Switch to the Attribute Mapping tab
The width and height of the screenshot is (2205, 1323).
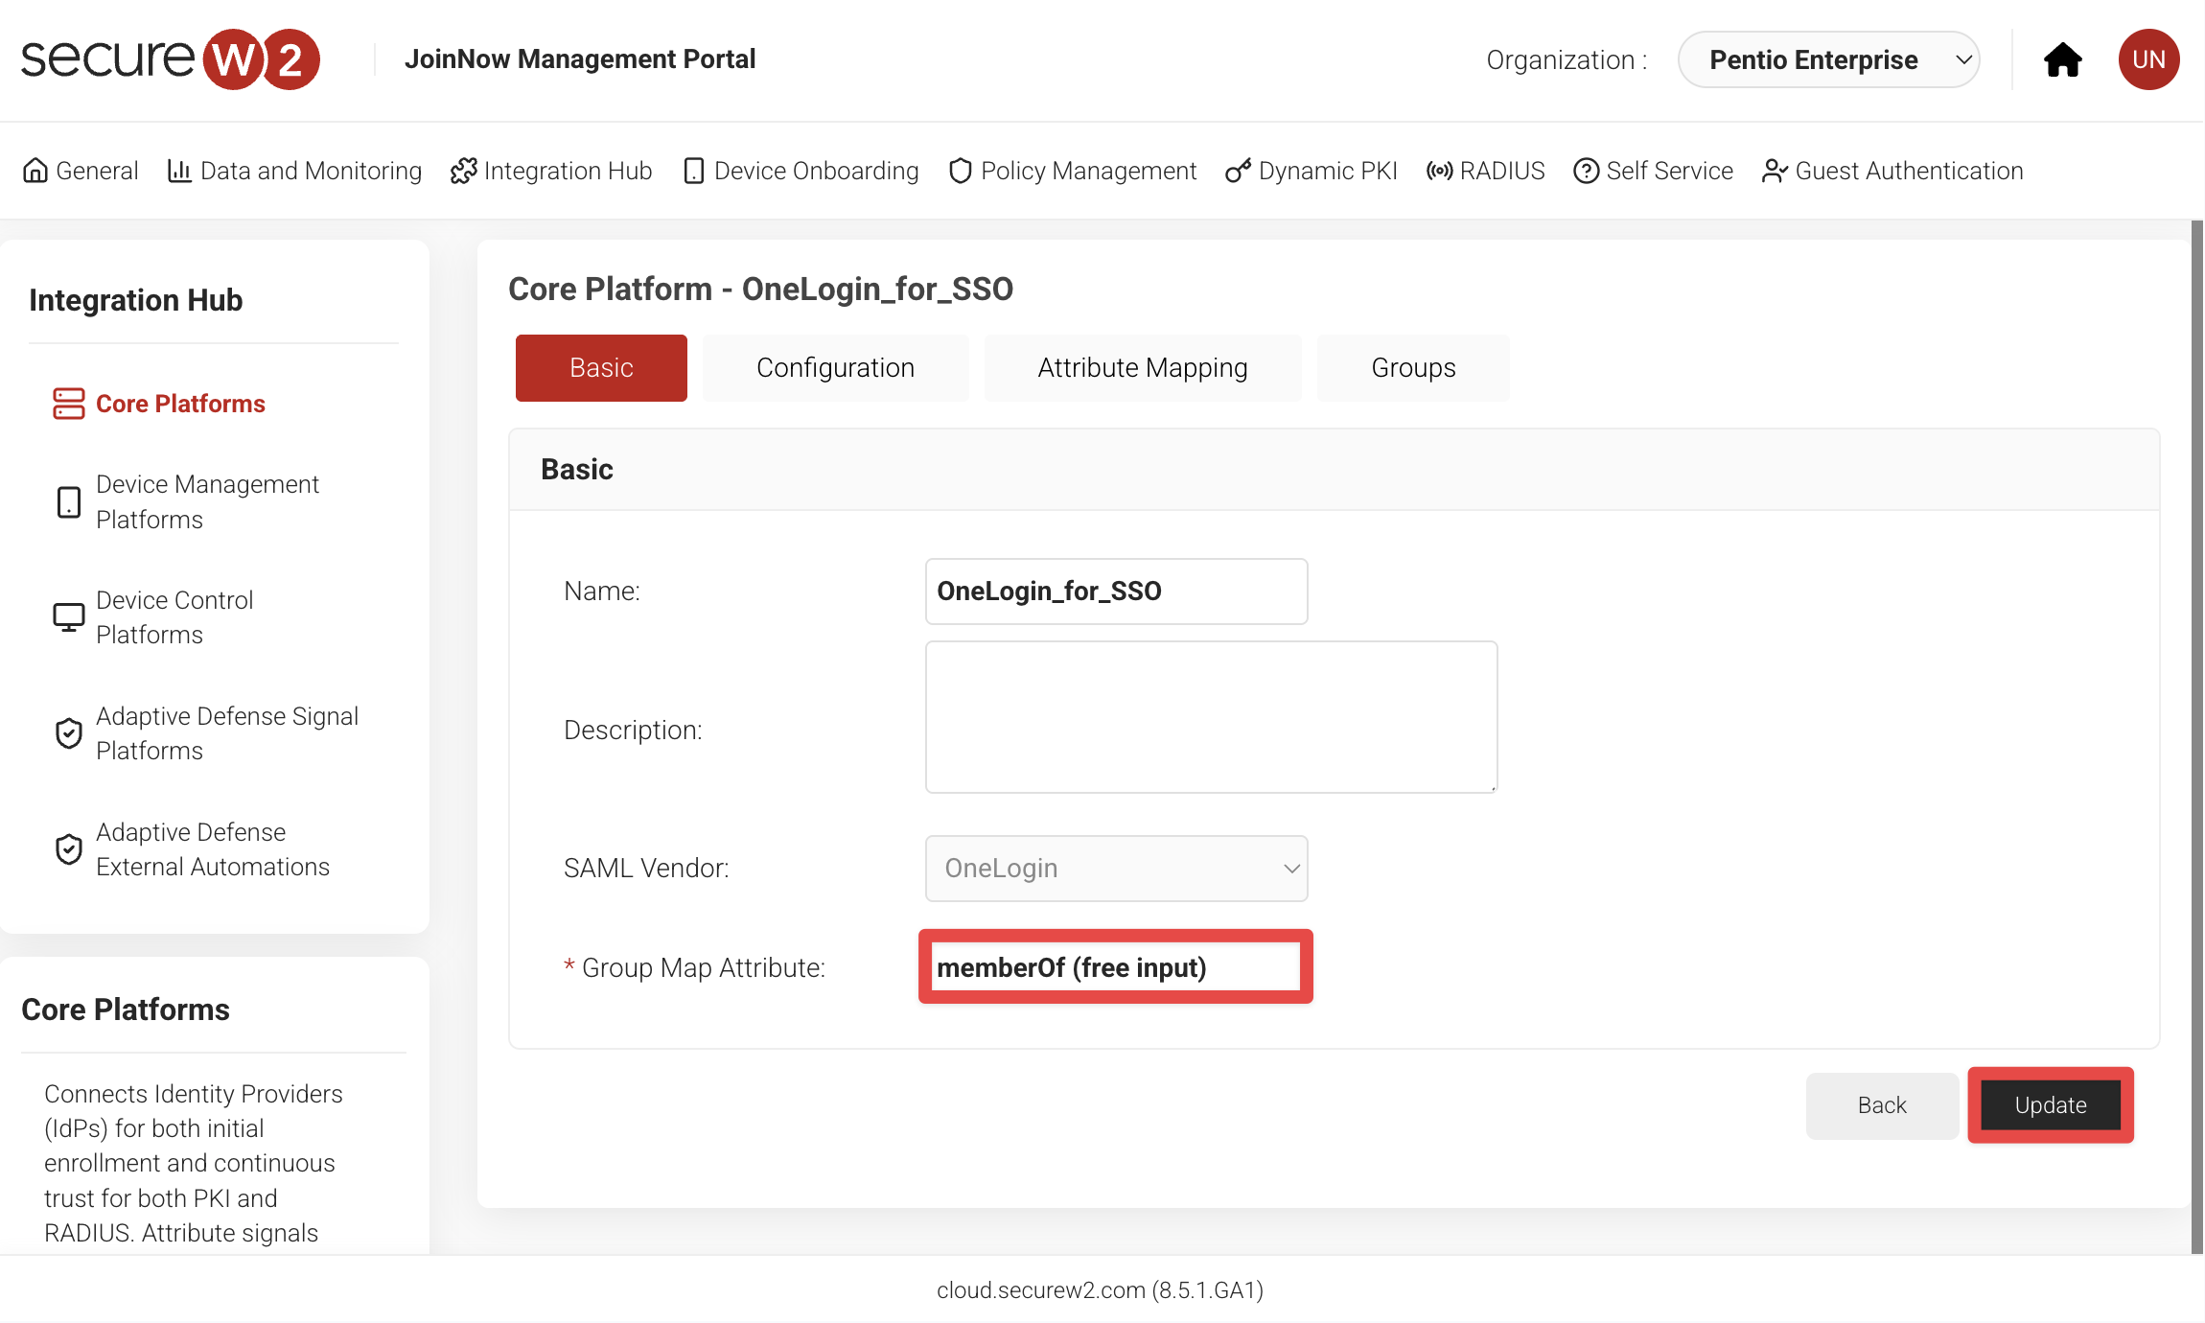tap(1143, 368)
